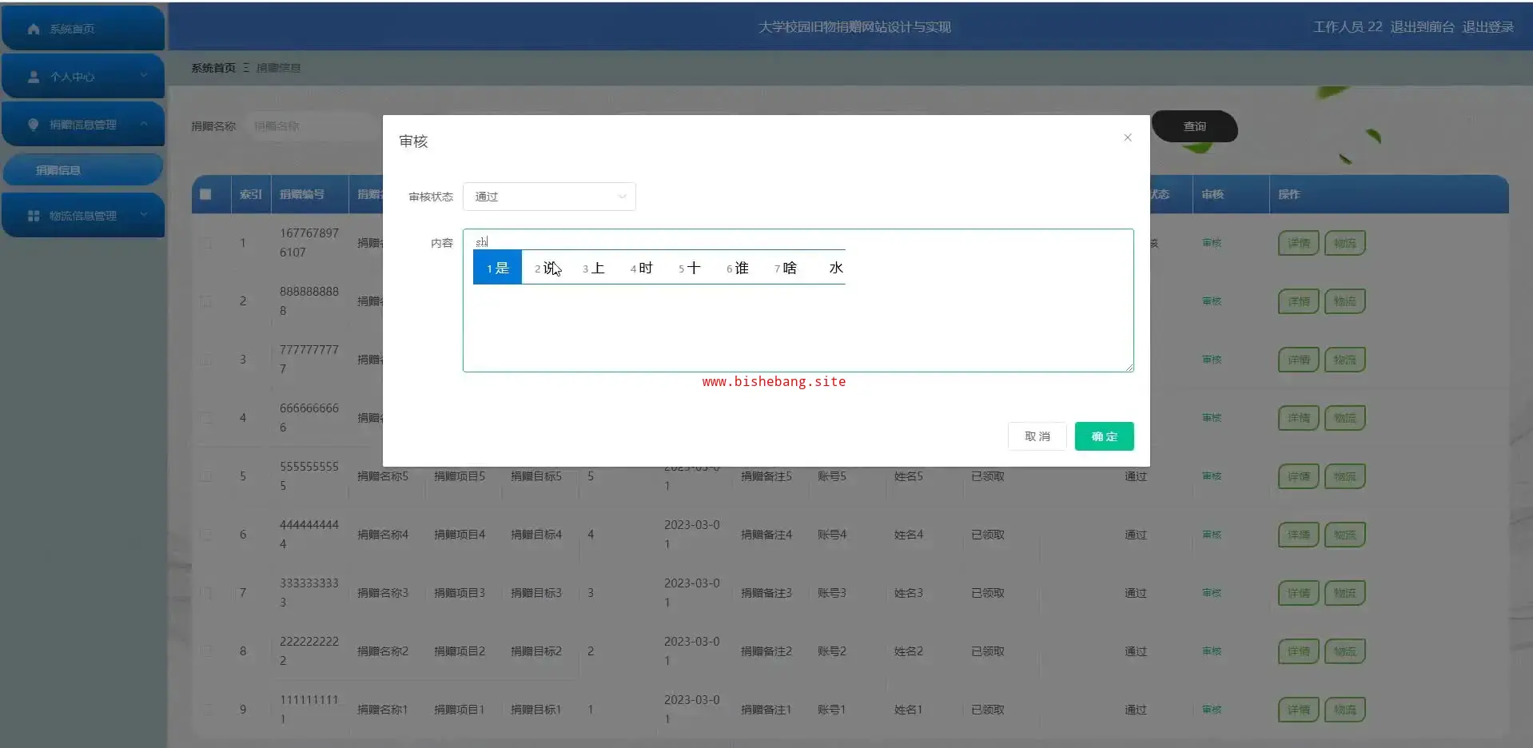Confirm the review with 确定
The height and width of the screenshot is (748, 1533).
pyautogui.click(x=1104, y=436)
